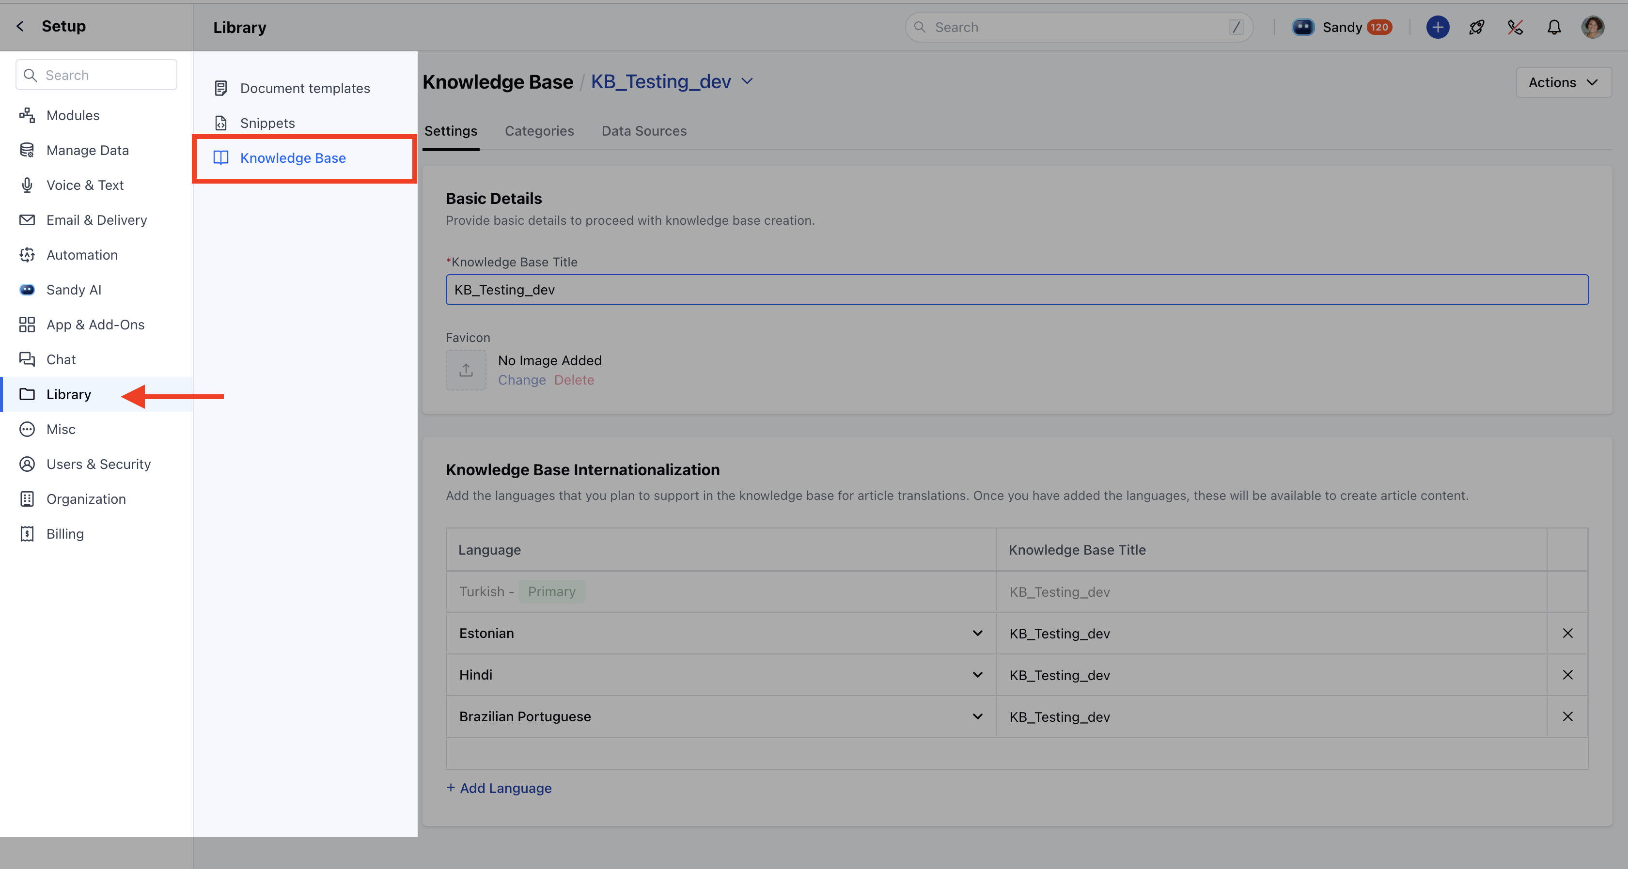Click the blue plus quick-create icon
Viewport: 1628px width, 869px height.
click(x=1437, y=27)
